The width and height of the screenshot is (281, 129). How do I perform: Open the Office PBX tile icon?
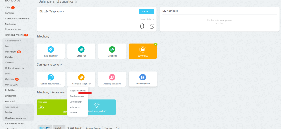[x=81, y=49]
